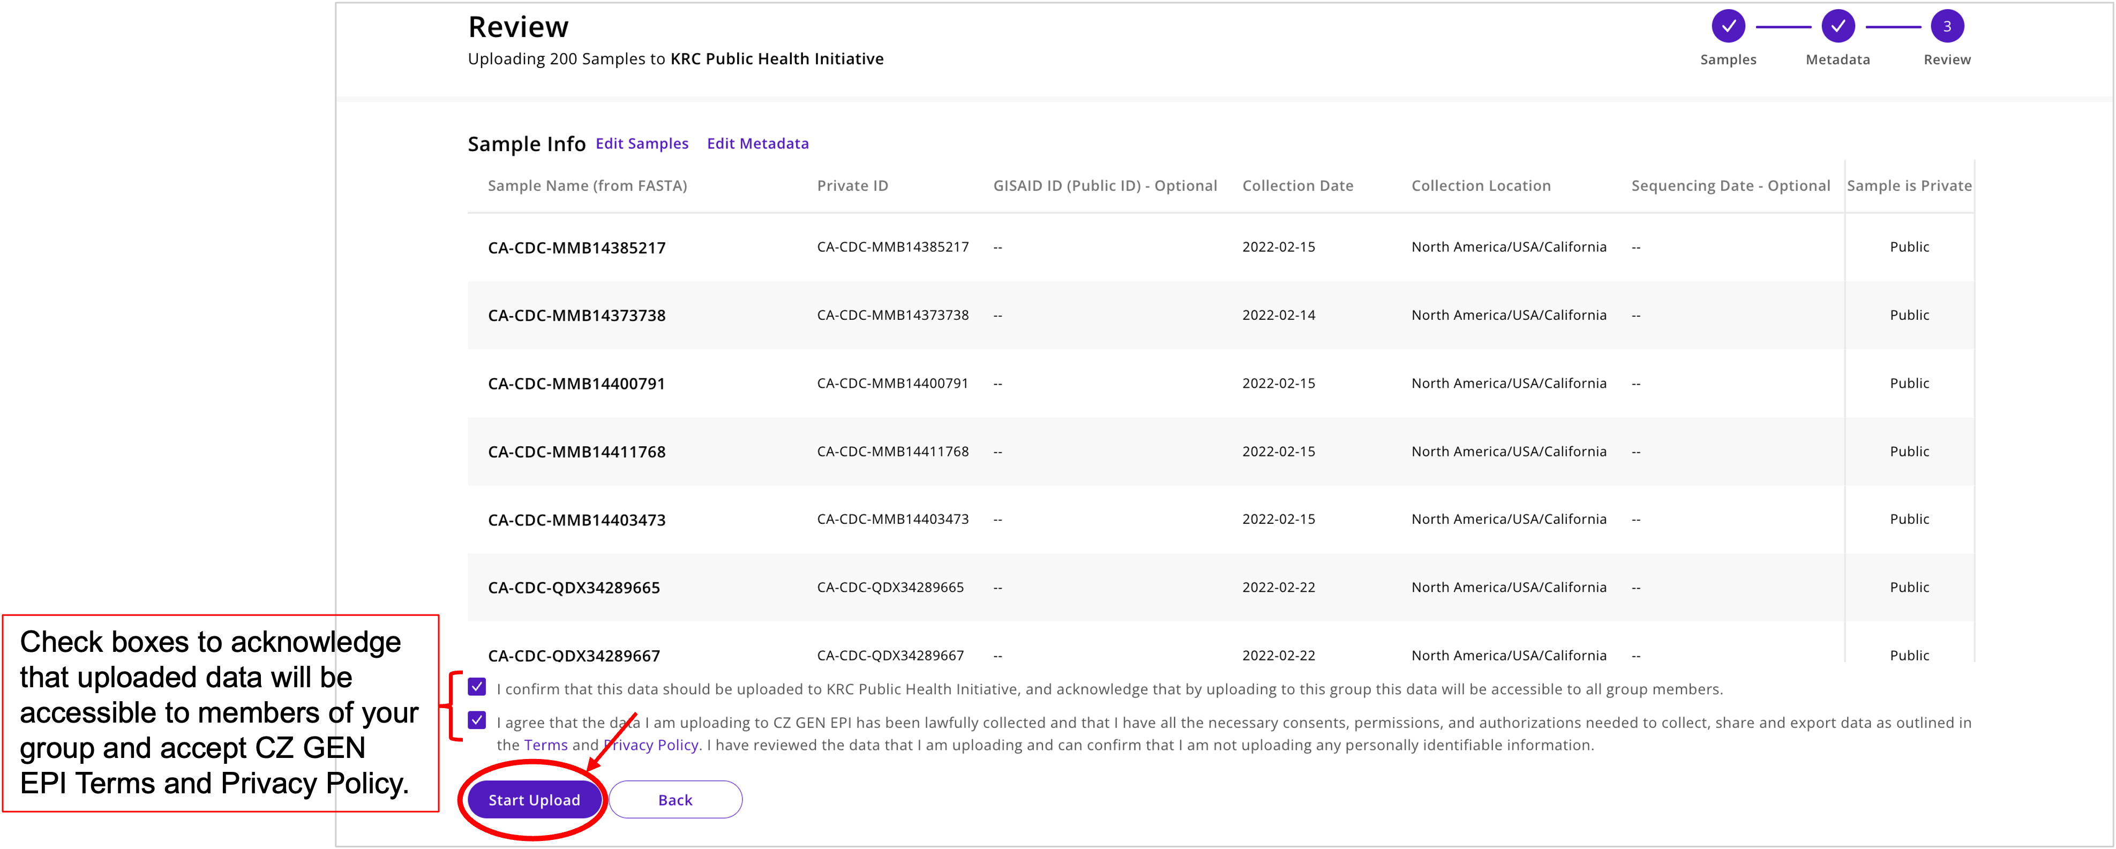Viewport: 2116px width, 849px height.
Task: Click the Samples step label
Action: tap(1728, 60)
